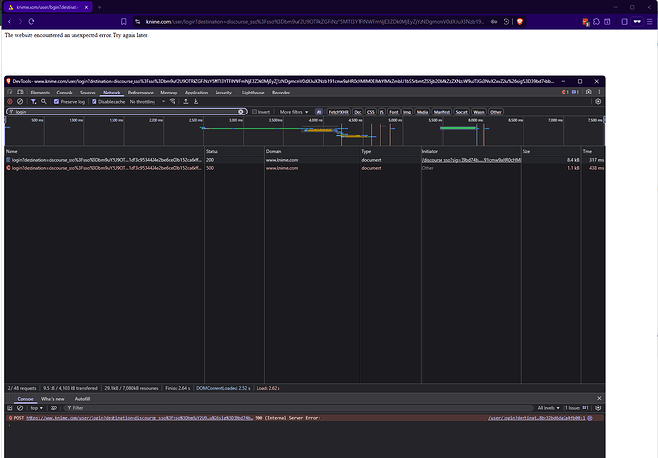Click the console Filter input
The height and width of the screenshot is (458, 658).
pyautogui.click(x=300, y=408)
